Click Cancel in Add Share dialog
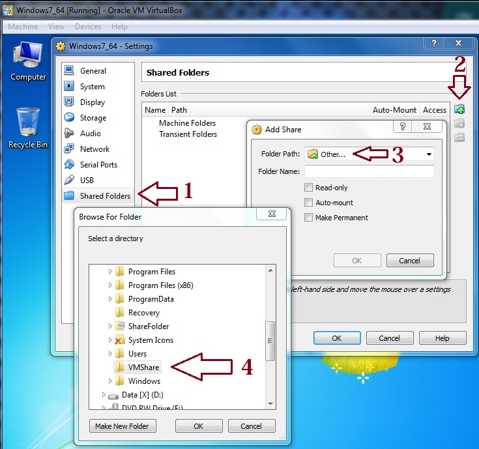The width and height of the screenshot is (479, 449). click(x=410, y=261)
